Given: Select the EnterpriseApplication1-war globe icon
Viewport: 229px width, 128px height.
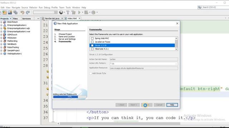Looking at the screenshot, I should pos(5,32).
